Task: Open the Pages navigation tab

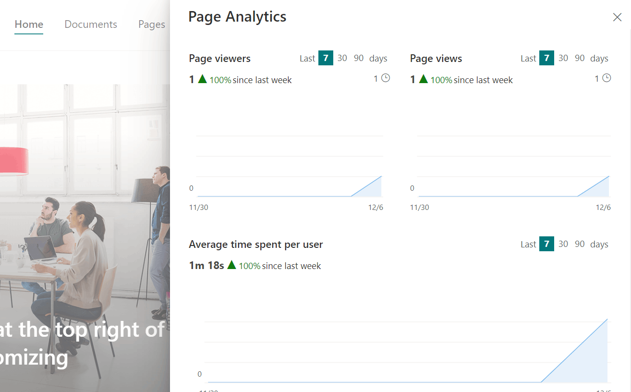Action: 152,24
